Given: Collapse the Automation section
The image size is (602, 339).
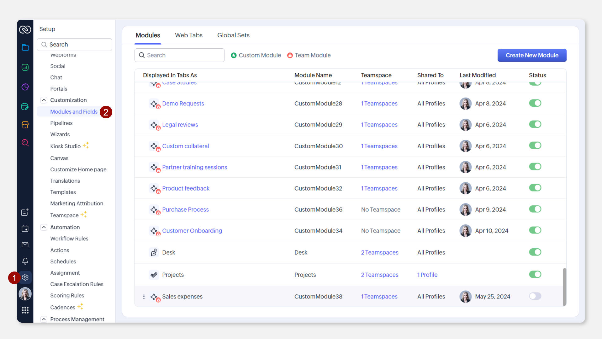Looking at the screenshot, I should (x=44, y=227).
